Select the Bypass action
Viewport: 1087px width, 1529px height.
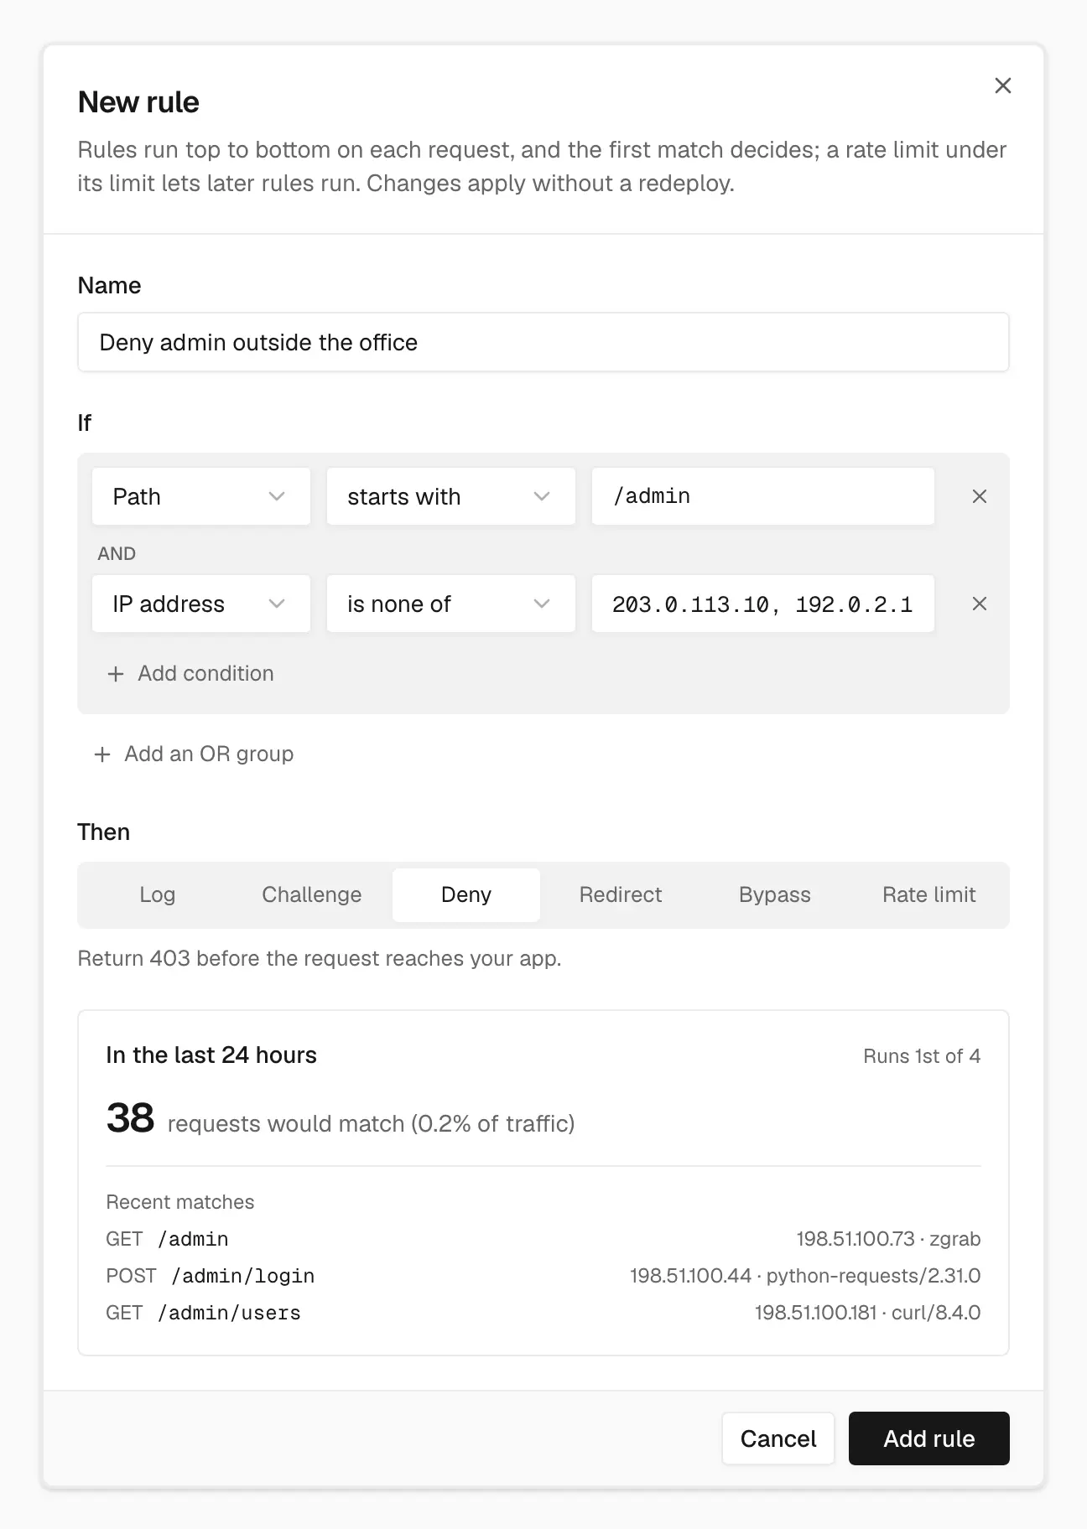point(775,895)
